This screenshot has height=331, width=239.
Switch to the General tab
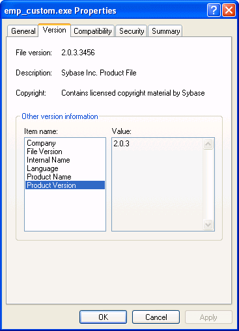pos(23,31)
